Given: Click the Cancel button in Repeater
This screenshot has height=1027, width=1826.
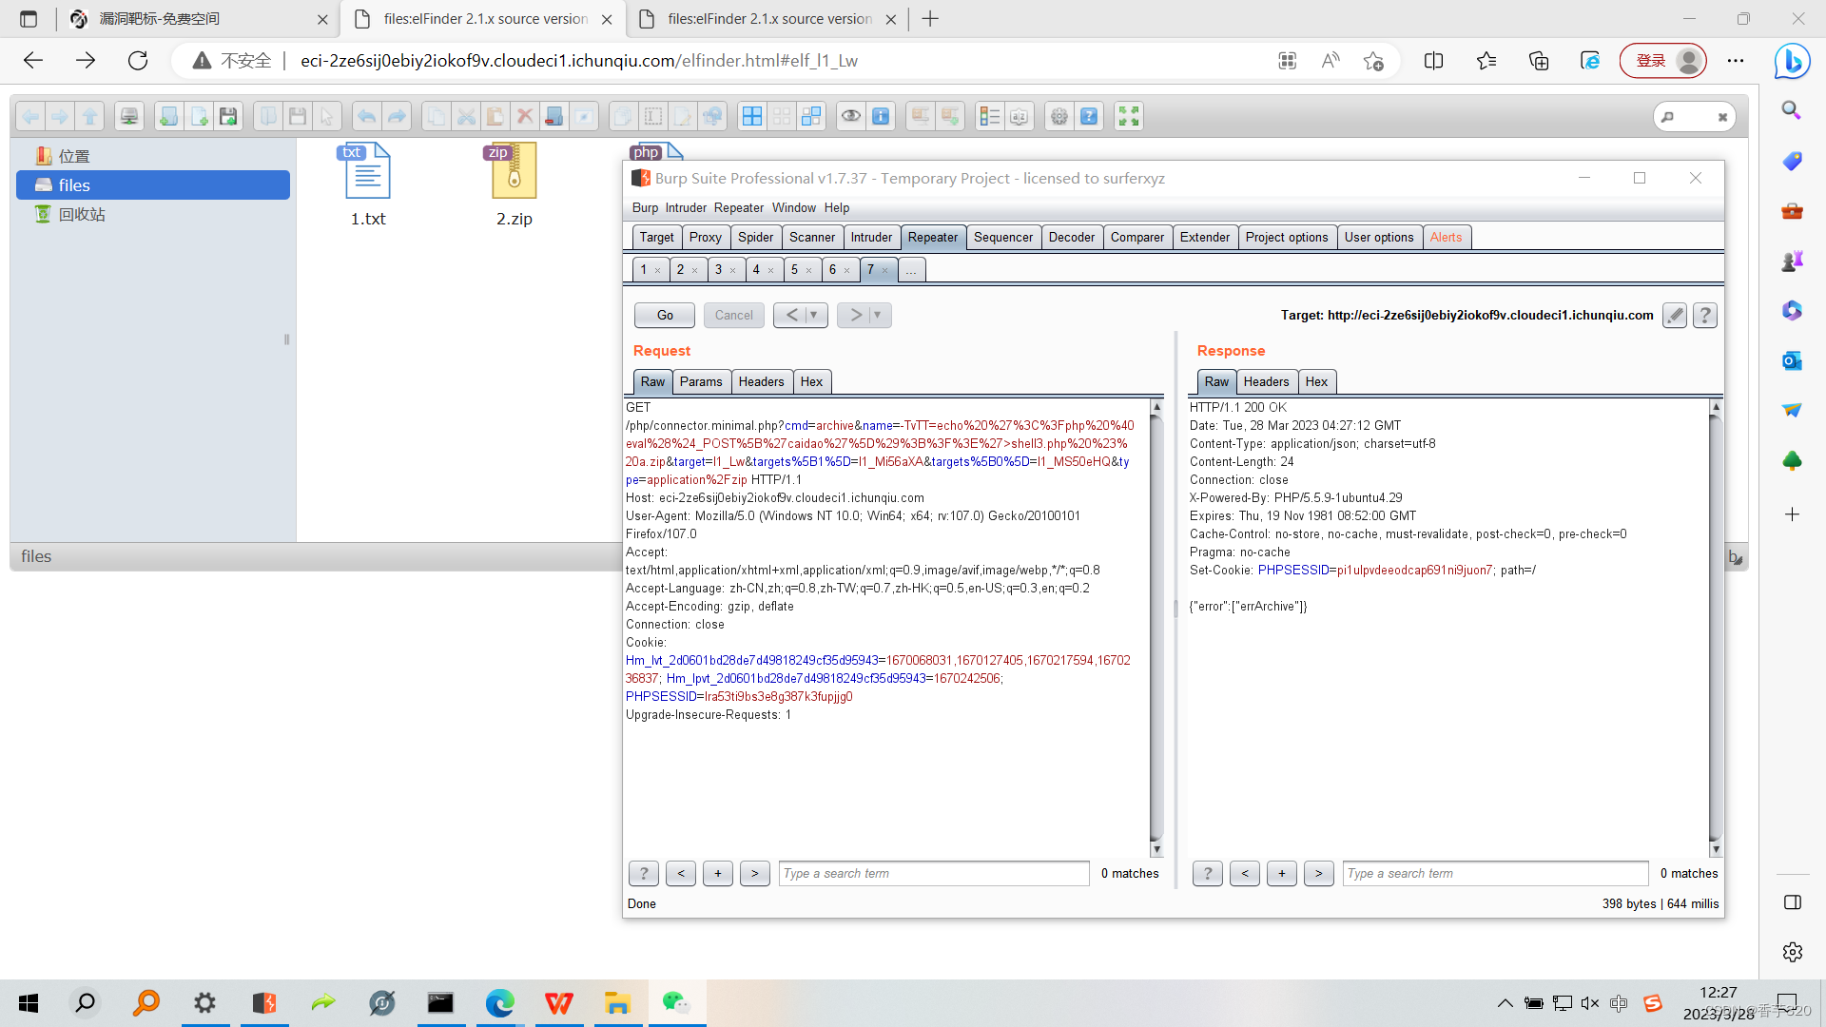Looking at the screenshot, I should (x=733, y=316).
